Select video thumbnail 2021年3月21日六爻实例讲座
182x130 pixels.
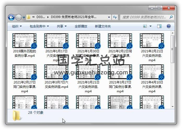point(88,72)
